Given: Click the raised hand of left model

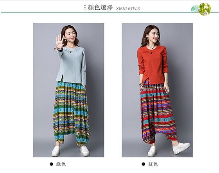Looking at the screenshot, I should [60, 41].
